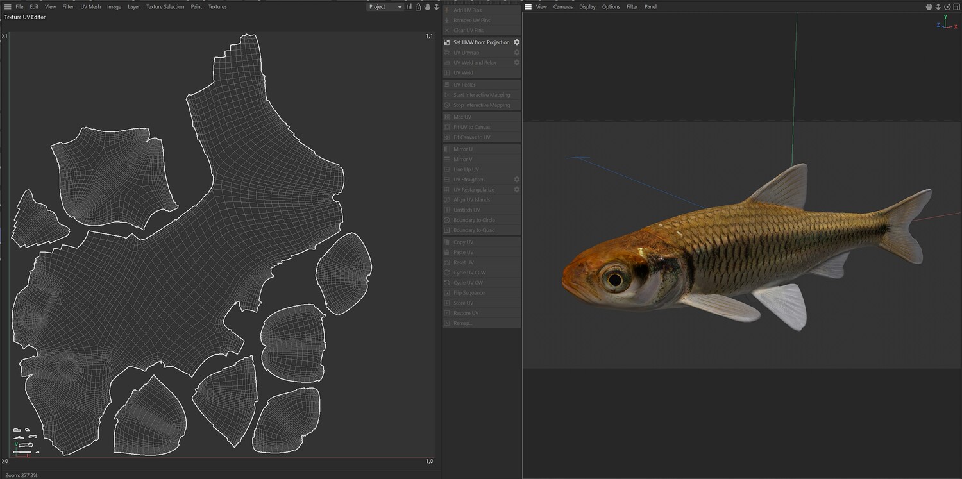
Task: Click the Flip Sequence icon
Action: pos(447,293)
